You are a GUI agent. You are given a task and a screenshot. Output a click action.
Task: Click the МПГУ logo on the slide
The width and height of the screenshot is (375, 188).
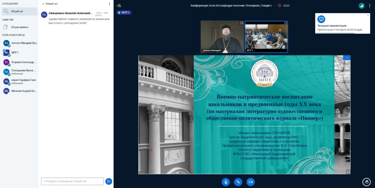coord(264,73)
